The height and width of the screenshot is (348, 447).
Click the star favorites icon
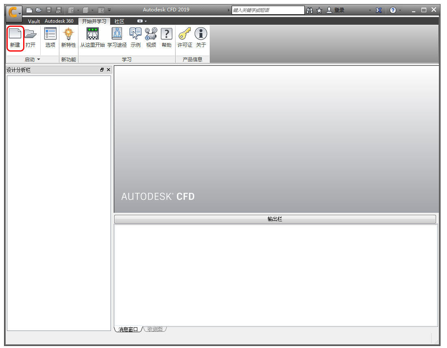click(319, 10)
